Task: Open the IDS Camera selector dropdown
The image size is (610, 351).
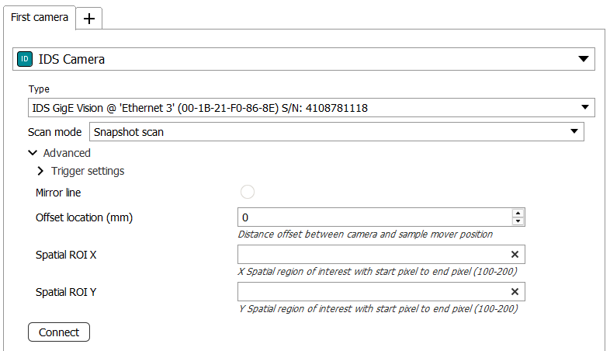Action: tap(584, 59)
